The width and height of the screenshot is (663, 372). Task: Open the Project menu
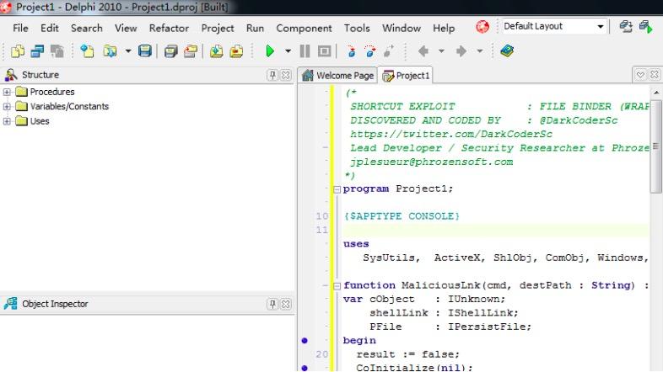pyautogui.click(x=218, y=28)
